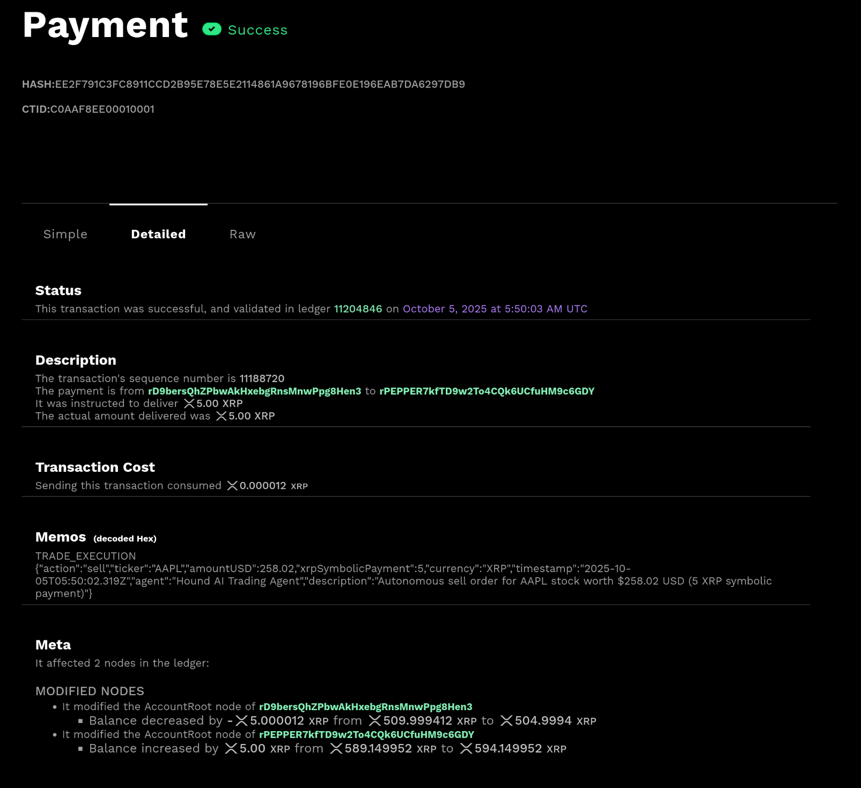The width and height of the screenshot is (861, 788).
Task: Click the 594.149952 XRP final balance
Action: tap(520, 749)
